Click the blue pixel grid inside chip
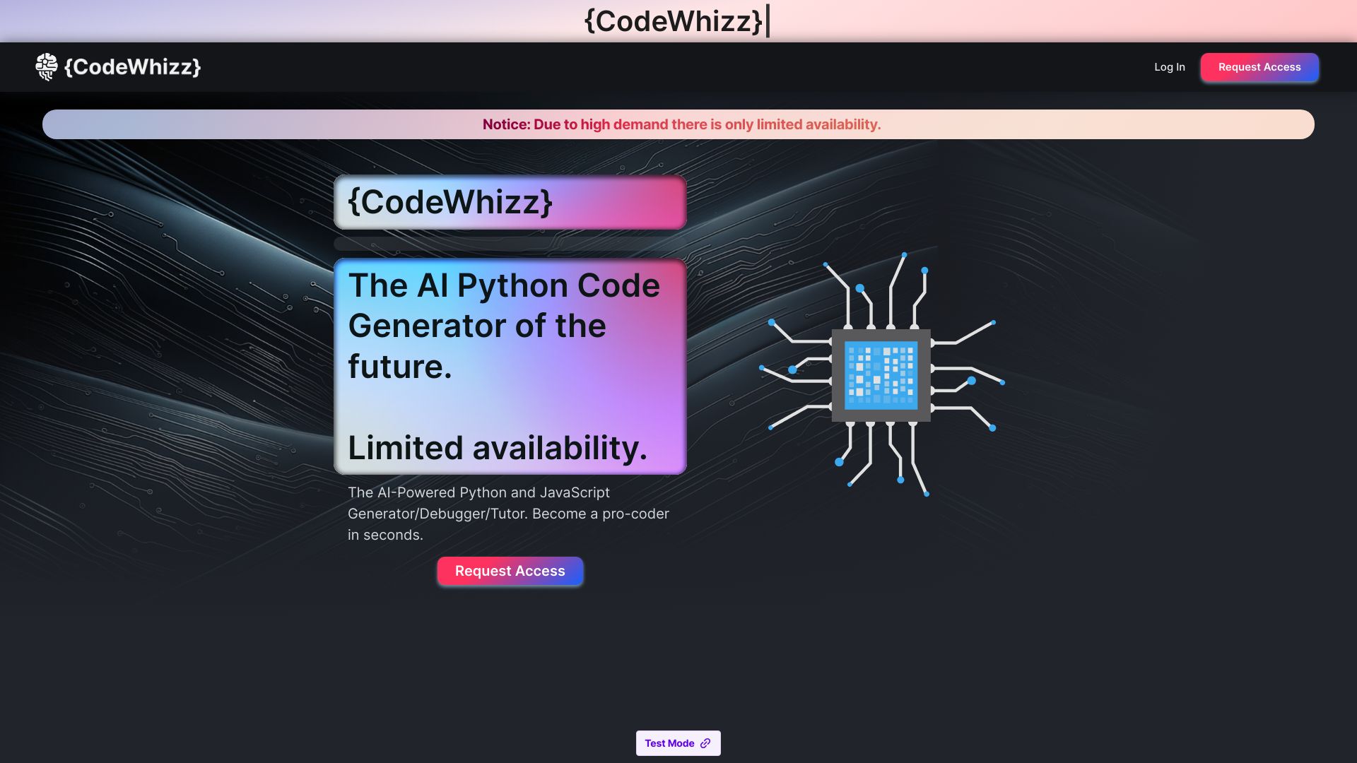1357x763 pixels. tap(881, 375)
